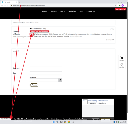Open a new browser tab

pos(20,3)
